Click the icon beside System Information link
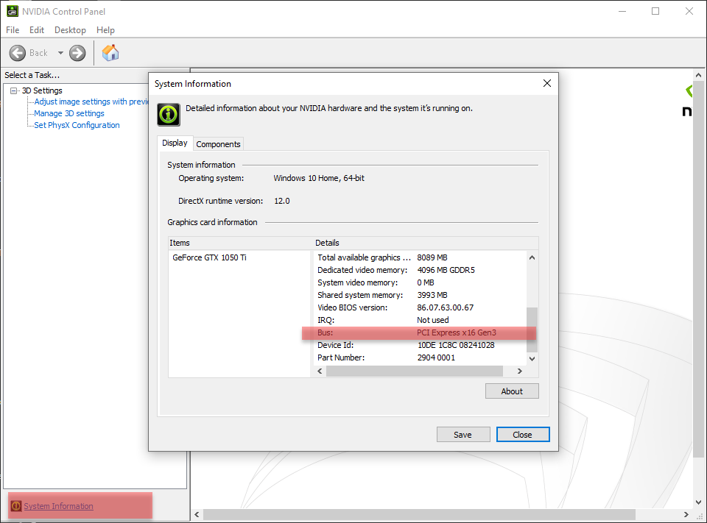The width and height of the screenshot is (707, 523). coord(15,506)
